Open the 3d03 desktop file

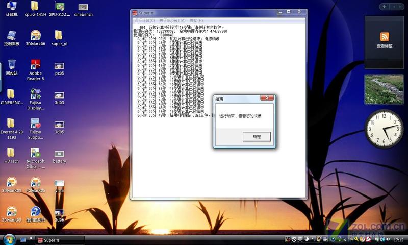click(x=59, y=97)
